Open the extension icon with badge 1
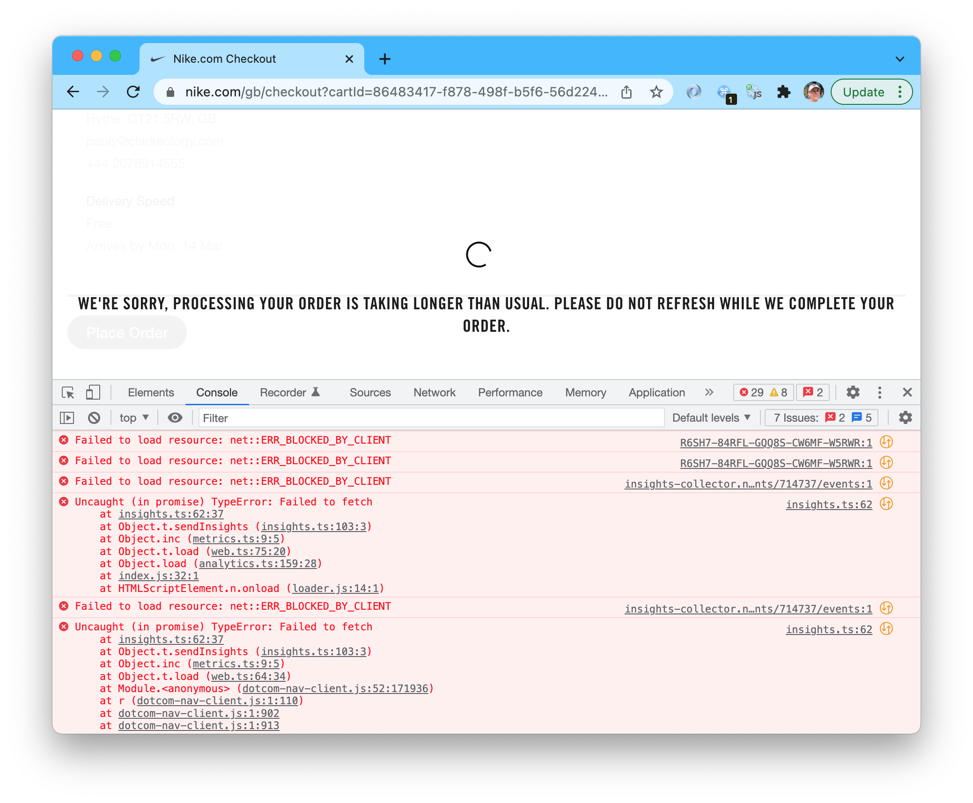 point(725,93)
